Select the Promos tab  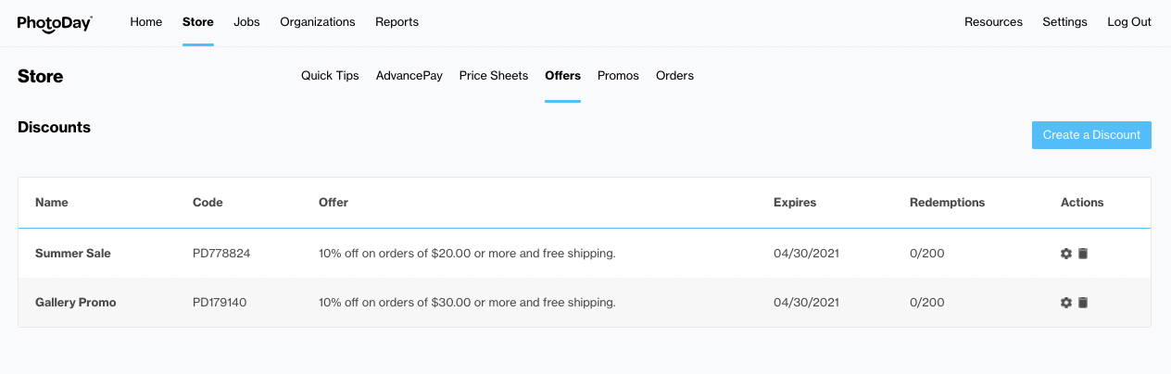tap(618, 76)
